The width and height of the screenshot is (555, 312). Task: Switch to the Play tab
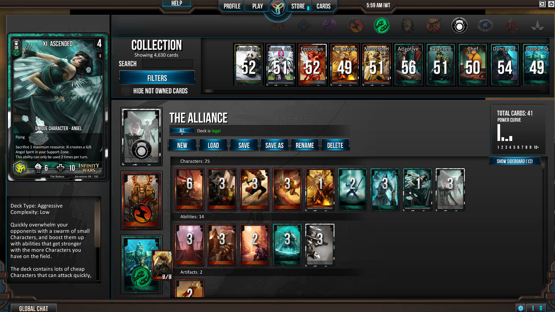coord(257,6)
